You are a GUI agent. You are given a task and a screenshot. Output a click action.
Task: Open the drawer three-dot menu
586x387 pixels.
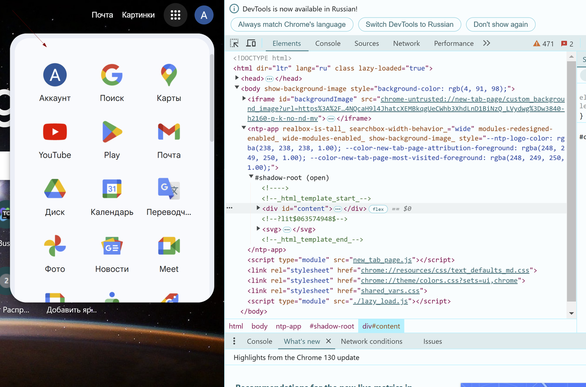234,341
